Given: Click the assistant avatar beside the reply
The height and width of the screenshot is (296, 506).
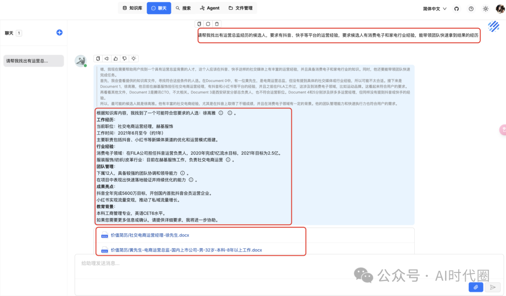Looking at the screenshot, I should 81,61.
